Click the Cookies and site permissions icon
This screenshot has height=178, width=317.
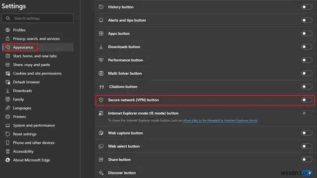tap(8, 73)
